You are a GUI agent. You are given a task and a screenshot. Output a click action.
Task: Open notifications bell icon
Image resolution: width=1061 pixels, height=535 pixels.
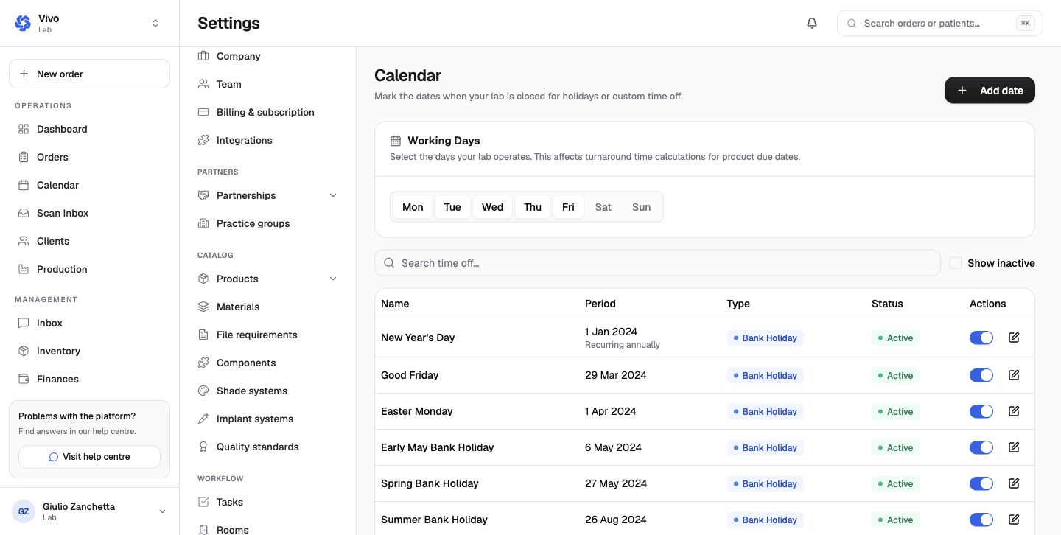[812, 23]
